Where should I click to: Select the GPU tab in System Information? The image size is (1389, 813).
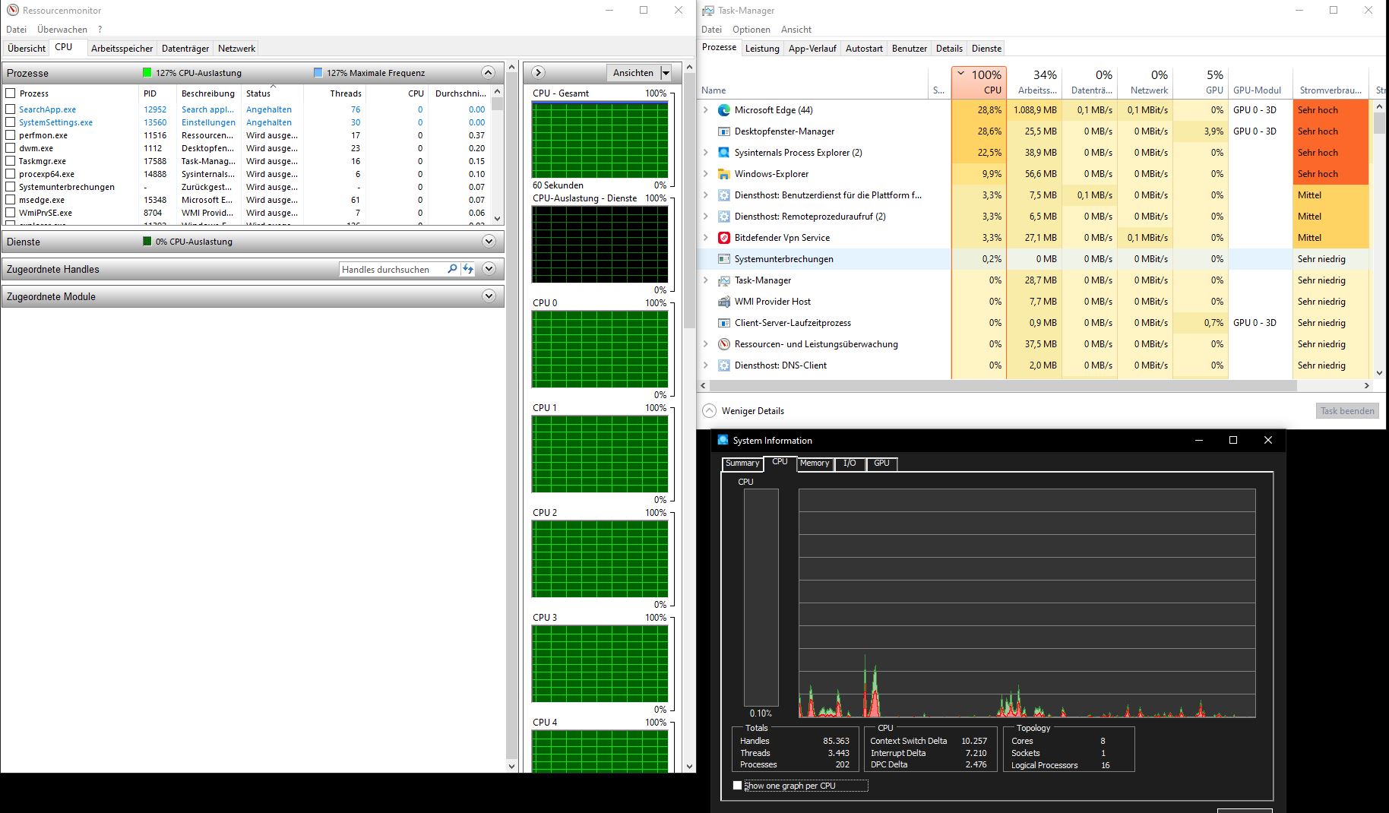tap(881, 463)
